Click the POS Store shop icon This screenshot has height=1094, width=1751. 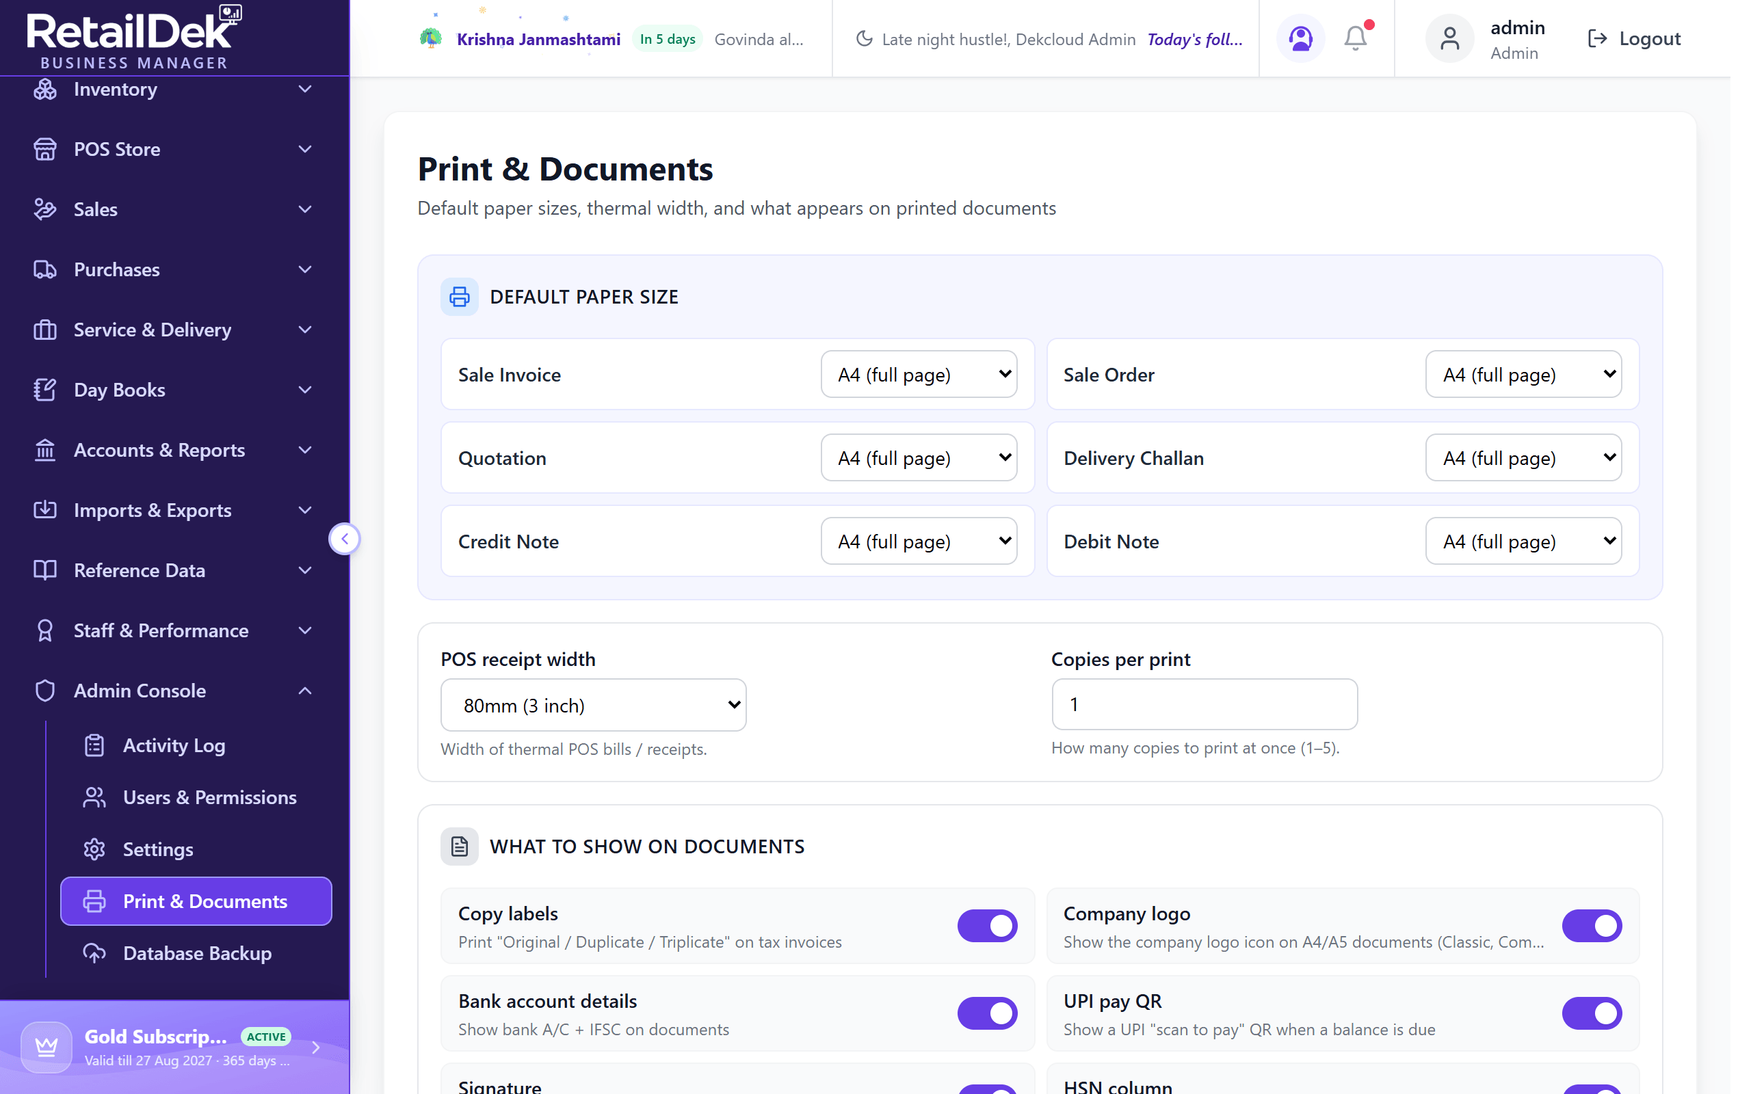pyautogui.click(x=45, y=149)
